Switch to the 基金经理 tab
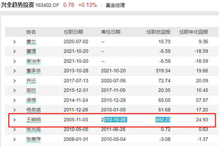 [116, 5]
